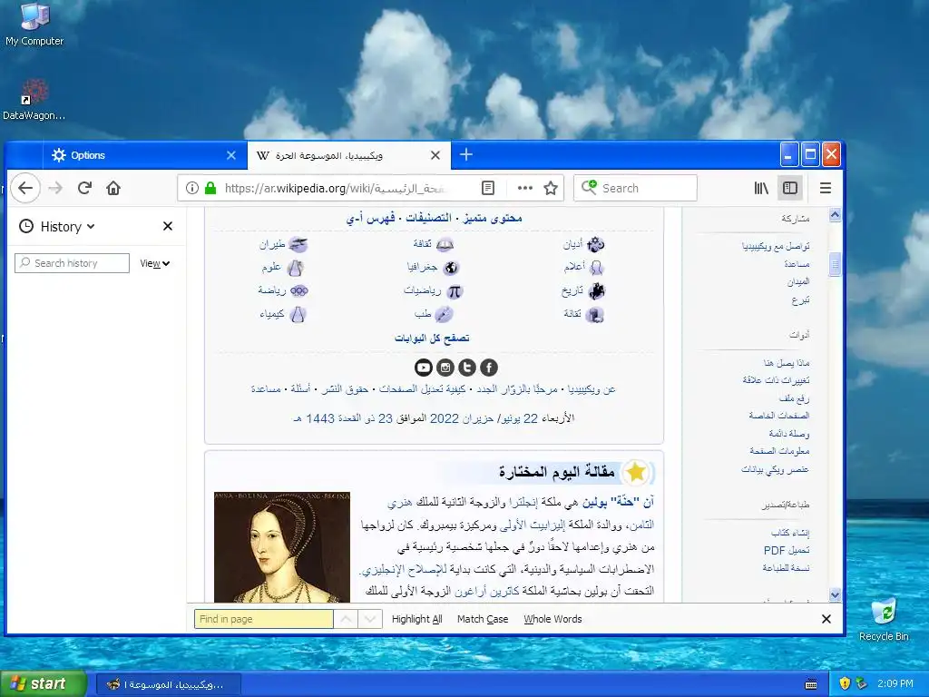Click the forward navigation arrow
This screenshot has height=697, width=929.
(55, 188)
